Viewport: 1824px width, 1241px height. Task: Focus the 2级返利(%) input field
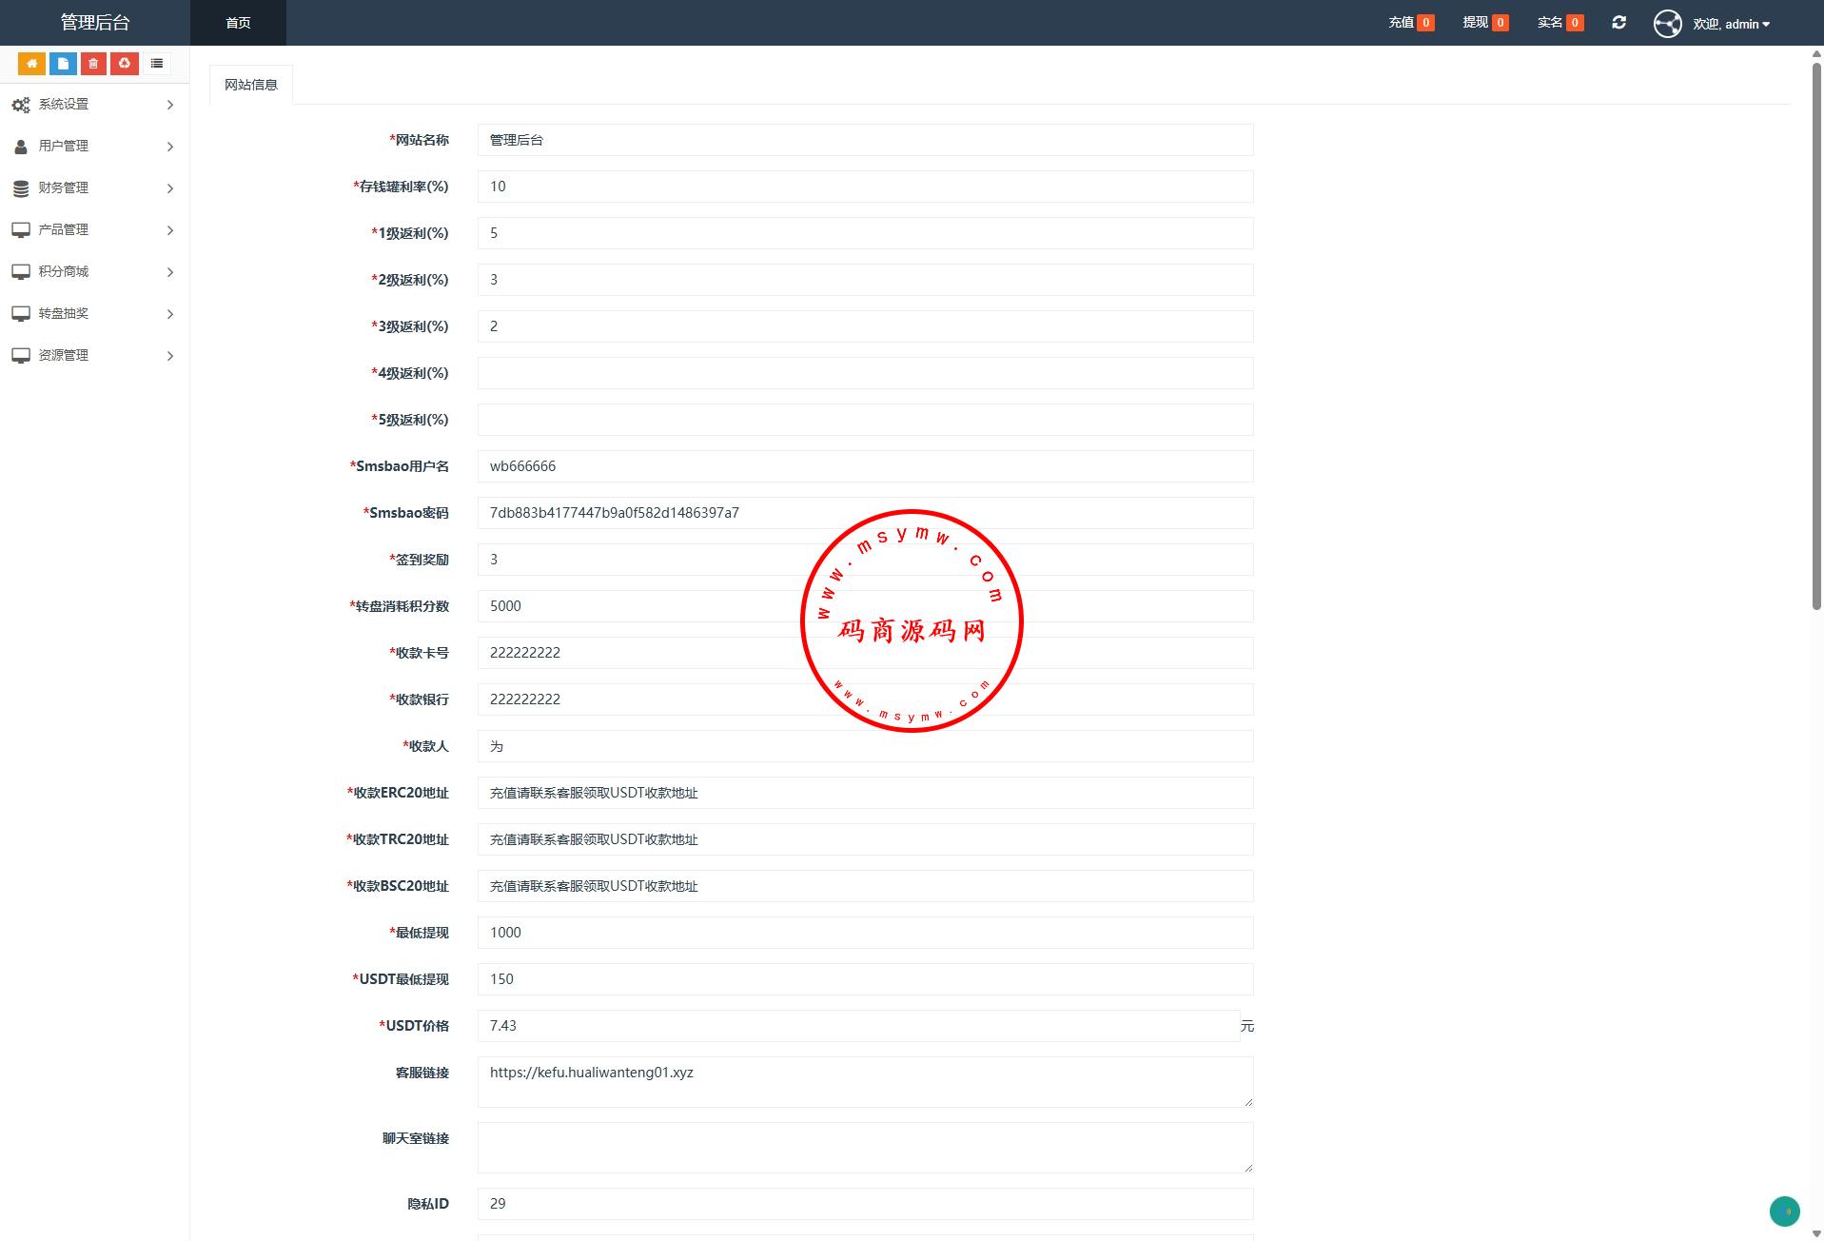(865, 280)
